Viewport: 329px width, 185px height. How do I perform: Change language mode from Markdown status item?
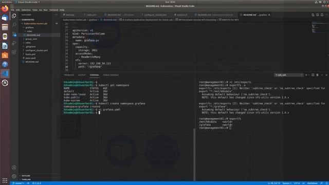pyautogui.click(x=312, y=183)
